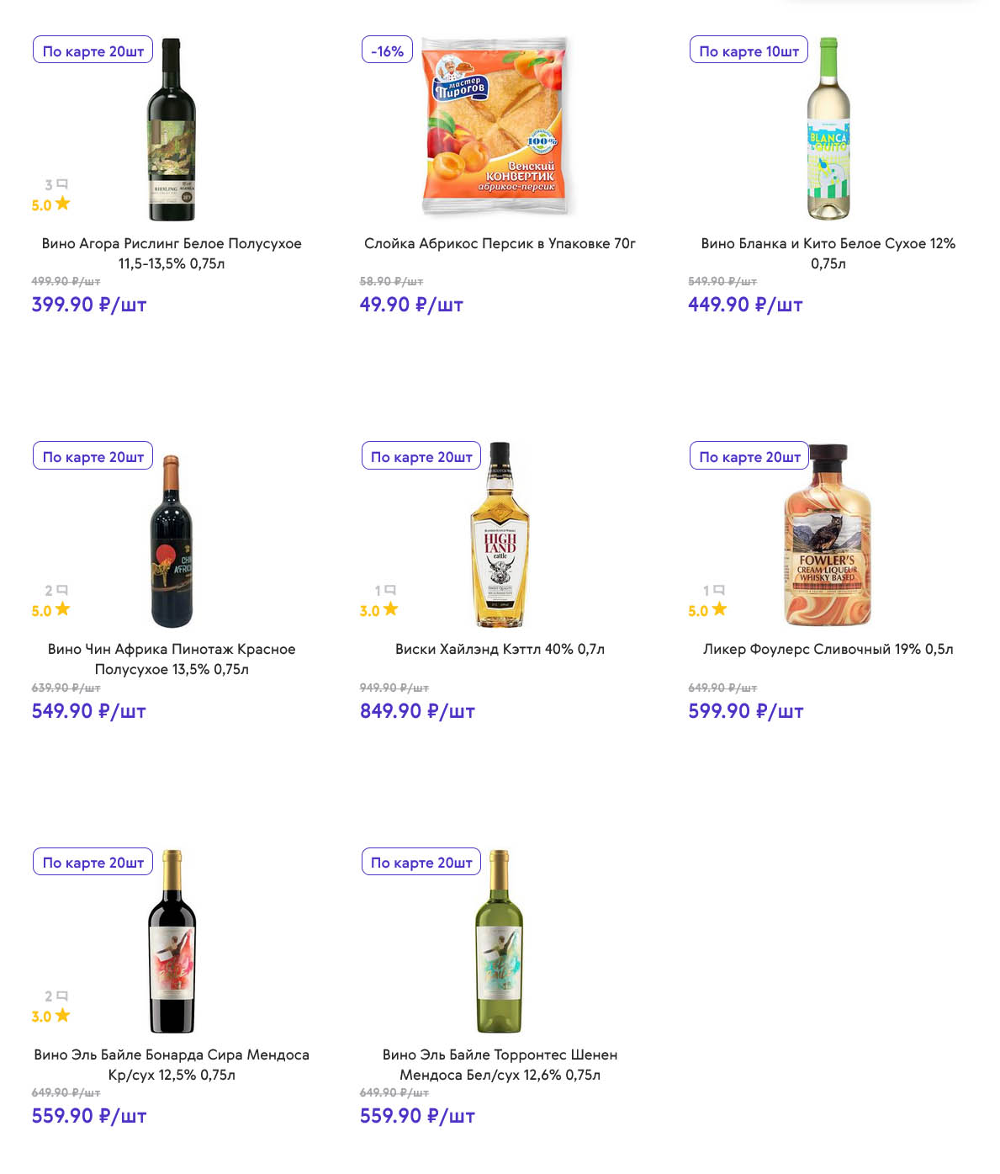The width and height of the screenshot is (1000, 1174).
Task: Click the Агора Рислинг wine bottle image
Action: (x=172, y=130)
